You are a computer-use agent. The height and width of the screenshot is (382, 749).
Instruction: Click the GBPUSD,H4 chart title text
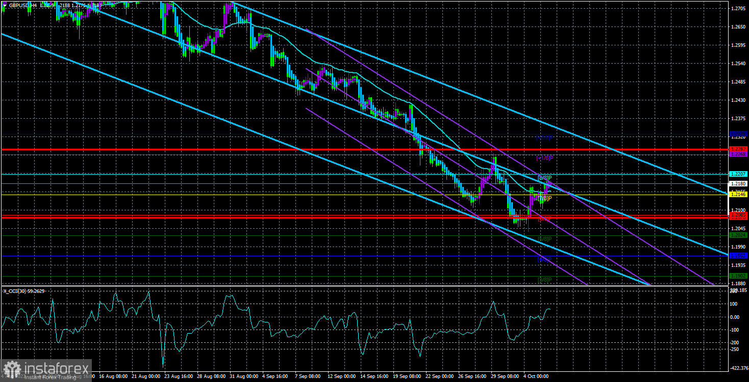(x=22, y=5)
